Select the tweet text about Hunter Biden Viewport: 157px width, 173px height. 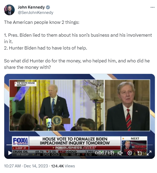[x=78, y=45]
